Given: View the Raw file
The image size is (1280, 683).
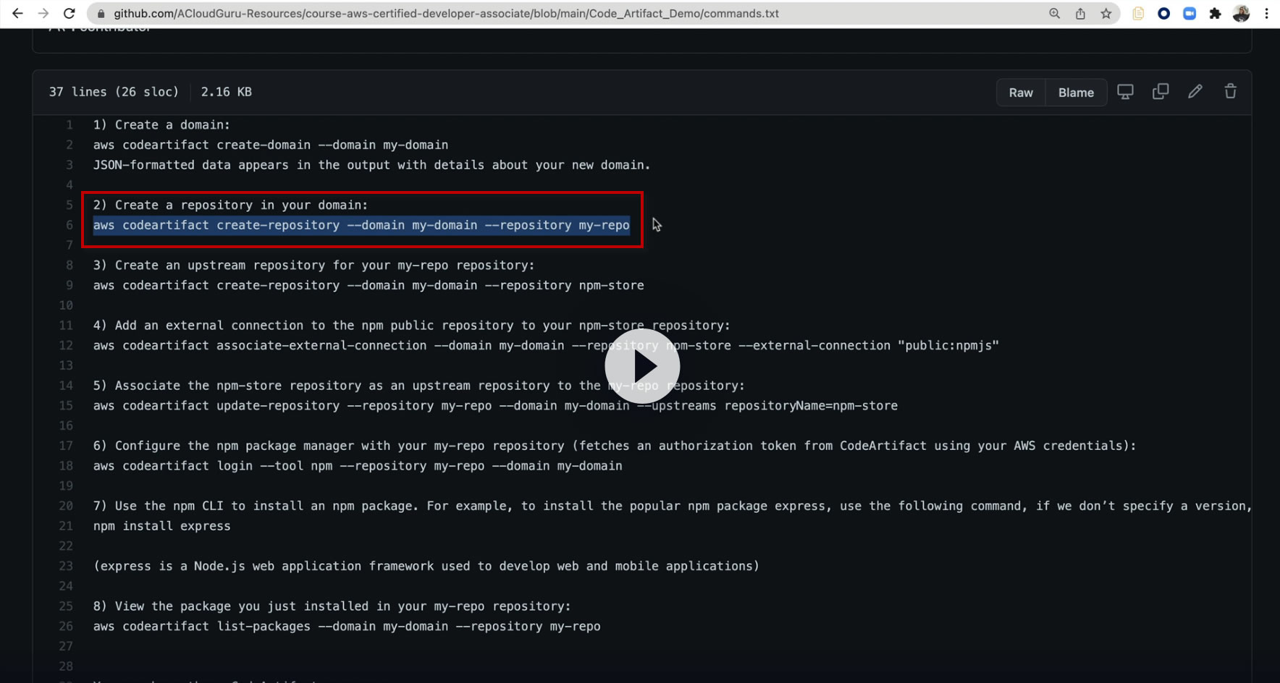Looking at the screenshot, I should point(1021,93).
